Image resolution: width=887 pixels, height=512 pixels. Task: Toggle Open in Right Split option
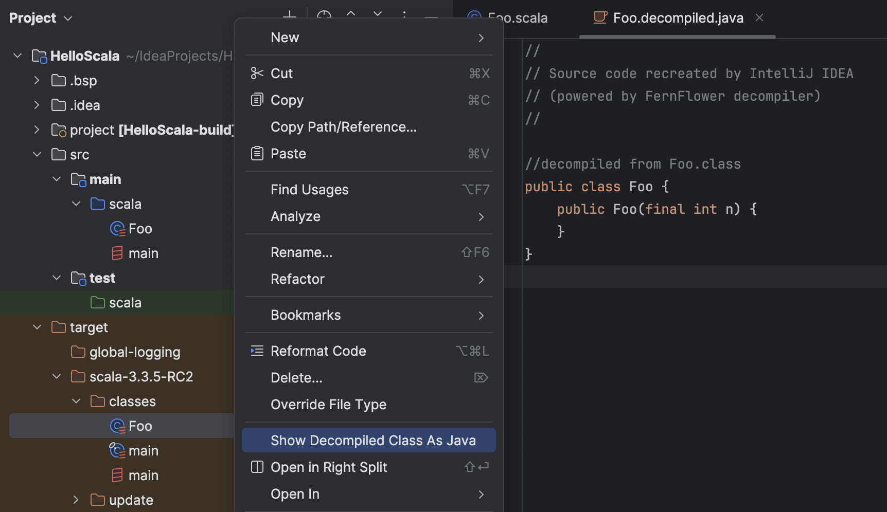(329, 467)
